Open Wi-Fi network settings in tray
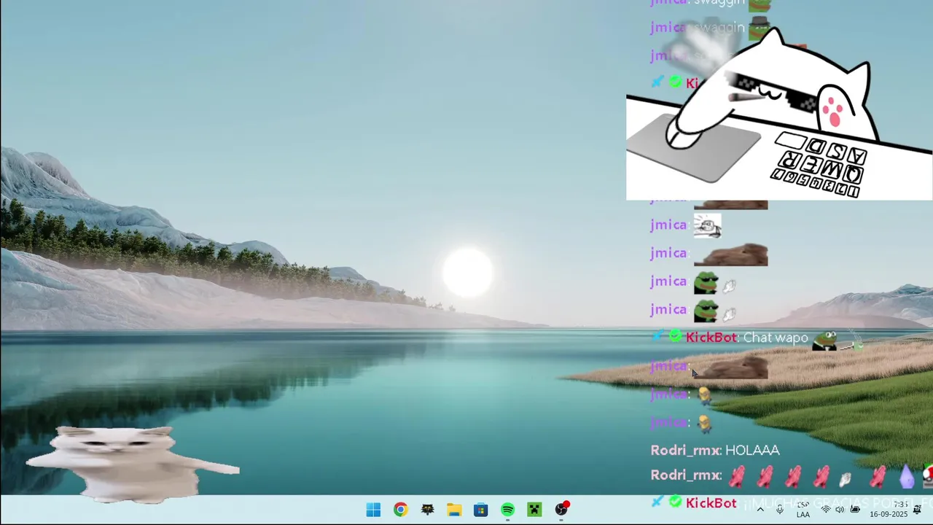 [826, 510]
